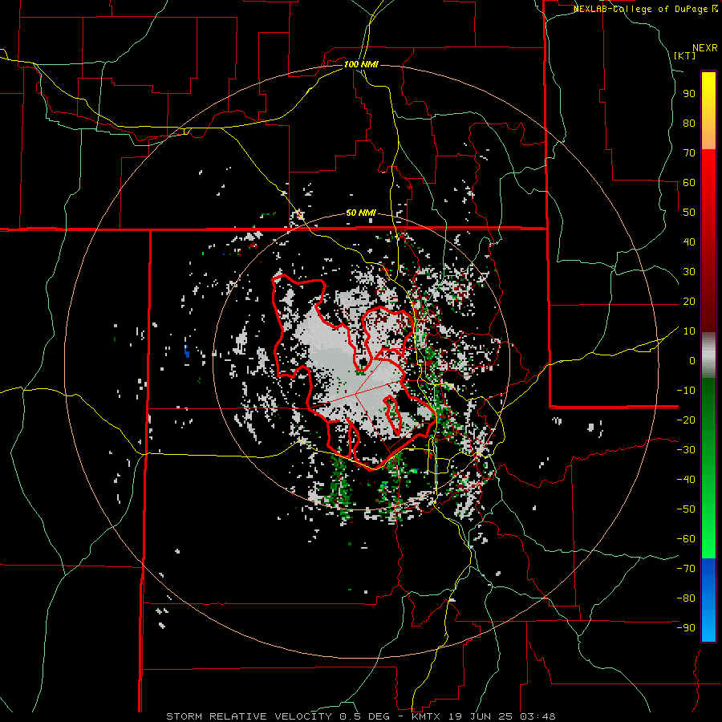Viewport: 722px width, 722px height.
Task: Select the 10 value on velocity scale
Action: tap(689, 331)
